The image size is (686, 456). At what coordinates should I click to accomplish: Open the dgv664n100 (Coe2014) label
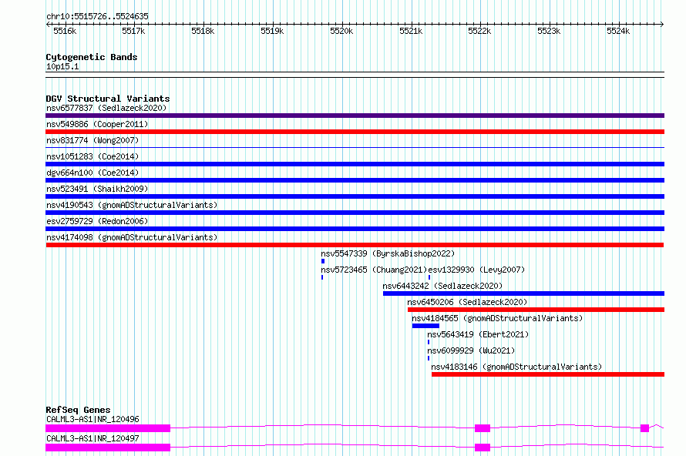coord(92,173)
